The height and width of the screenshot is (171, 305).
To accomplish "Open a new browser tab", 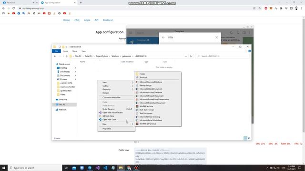I will (x=81, y=3).
